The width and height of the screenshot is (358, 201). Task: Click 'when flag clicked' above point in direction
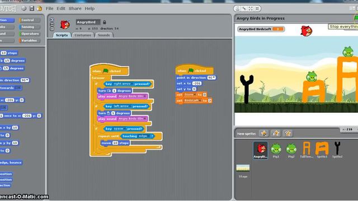click(195, 70)
